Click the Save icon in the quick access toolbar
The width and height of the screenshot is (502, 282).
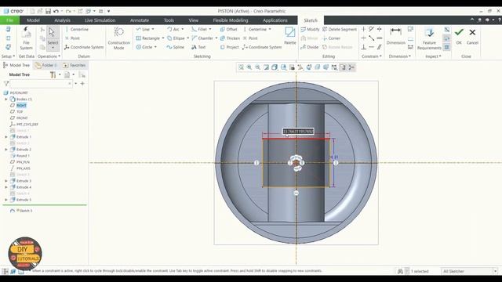(48, 11)
